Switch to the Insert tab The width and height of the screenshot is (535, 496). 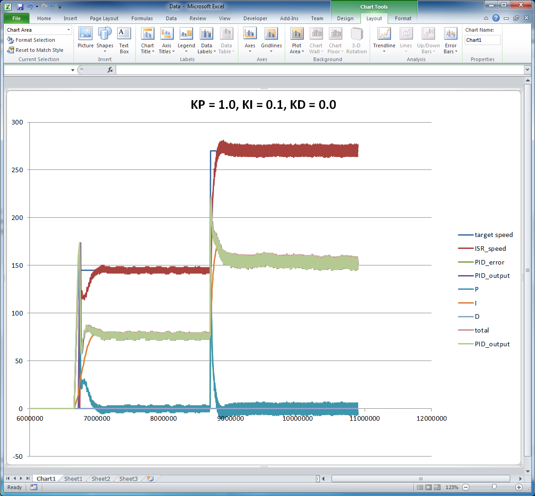click(x=70, y=18)
